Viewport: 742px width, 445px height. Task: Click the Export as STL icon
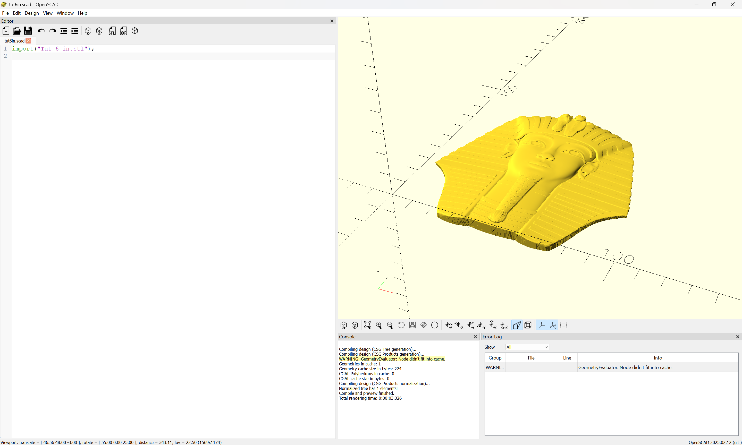tap(112, 31)
